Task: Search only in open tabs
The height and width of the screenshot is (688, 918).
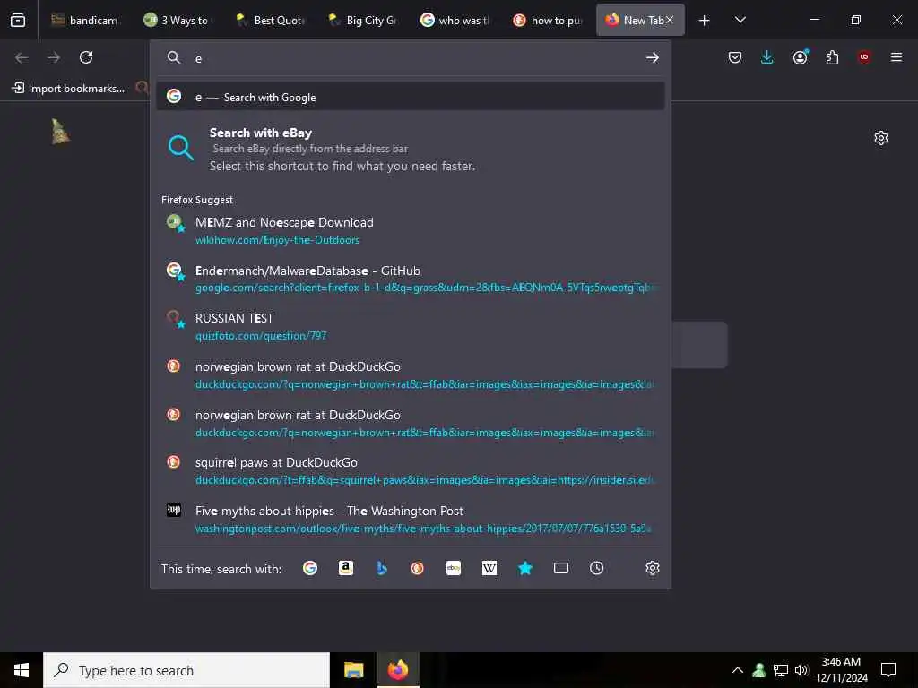Action: (561, 568)
